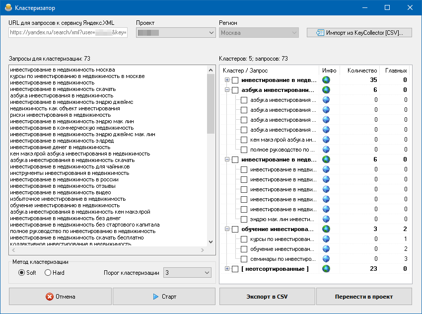Open the Проект dropdown list
Image resolution: width=422 pixels, height=314 pixels.
point(176,33)
